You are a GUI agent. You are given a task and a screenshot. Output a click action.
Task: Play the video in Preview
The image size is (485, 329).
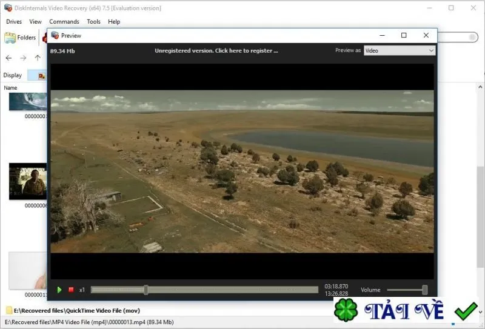point(59,290)
